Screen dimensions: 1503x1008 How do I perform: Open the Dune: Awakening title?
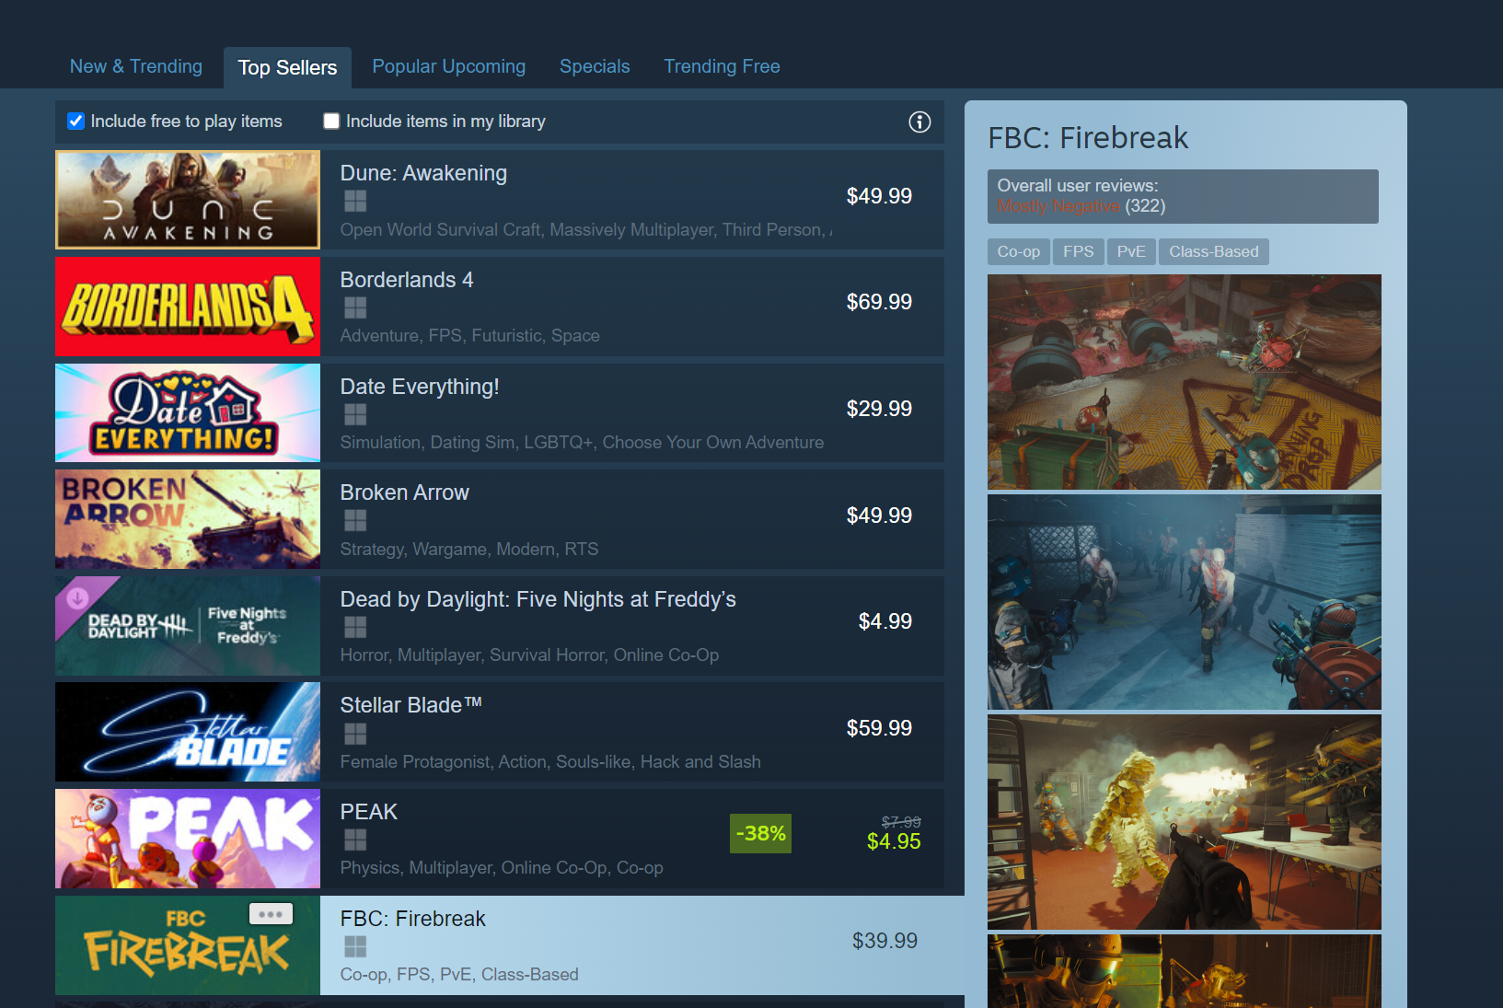click(x=423, y=173)
